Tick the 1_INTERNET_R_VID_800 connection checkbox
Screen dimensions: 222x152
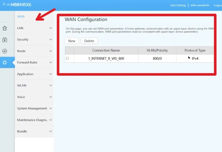[67, 58]
